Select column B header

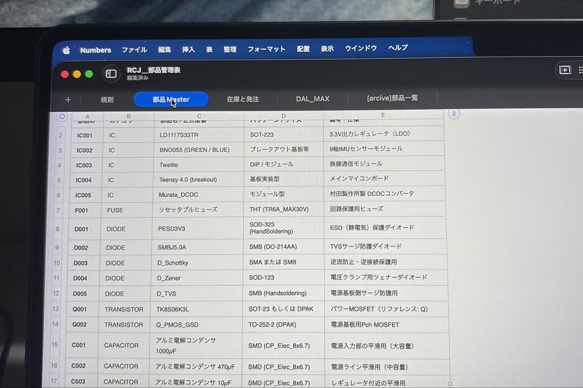click(x=129, y=117)
